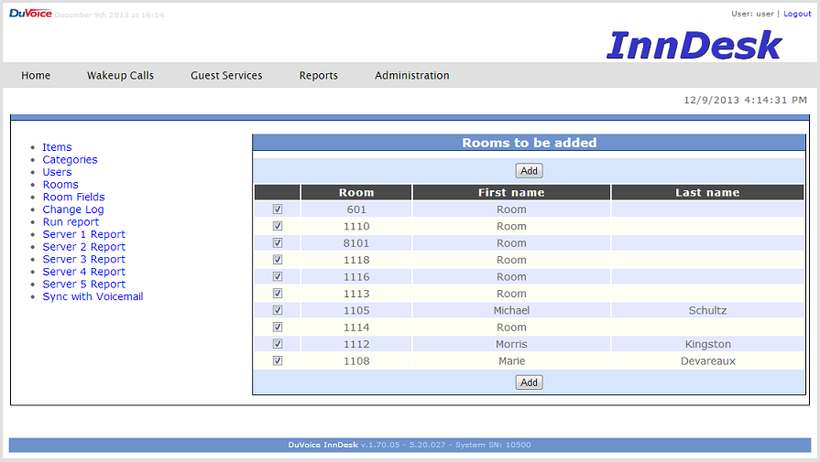
Task: Click the first name Michael
Action: coord(511,310)
